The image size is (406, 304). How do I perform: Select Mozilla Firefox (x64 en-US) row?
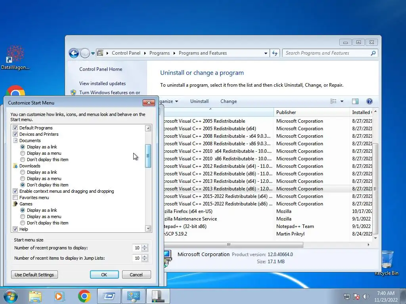point(268,211)
